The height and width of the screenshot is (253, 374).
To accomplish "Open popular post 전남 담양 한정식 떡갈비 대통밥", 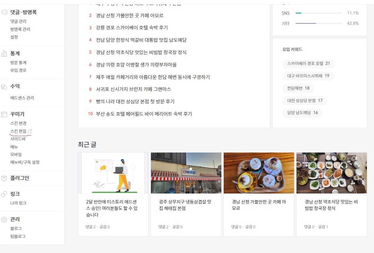I will 141,40.
